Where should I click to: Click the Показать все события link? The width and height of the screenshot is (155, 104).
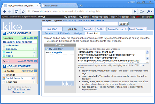pos(18,42)
